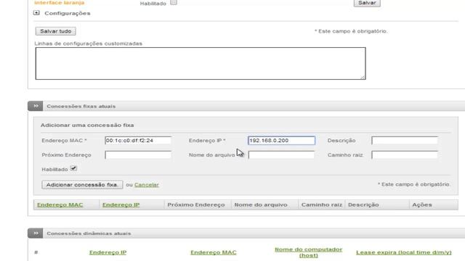Viewport: 465px width, 261px height.
Task: Click the Próximo Endereço input field
Action: coord(138,154)
